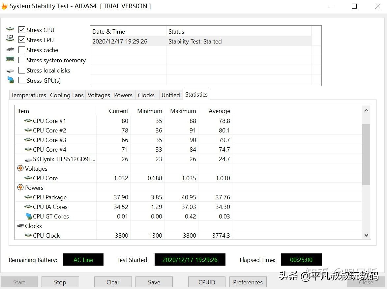Click the Test Started green time display
Screen dimensions: 387x289
190,260
